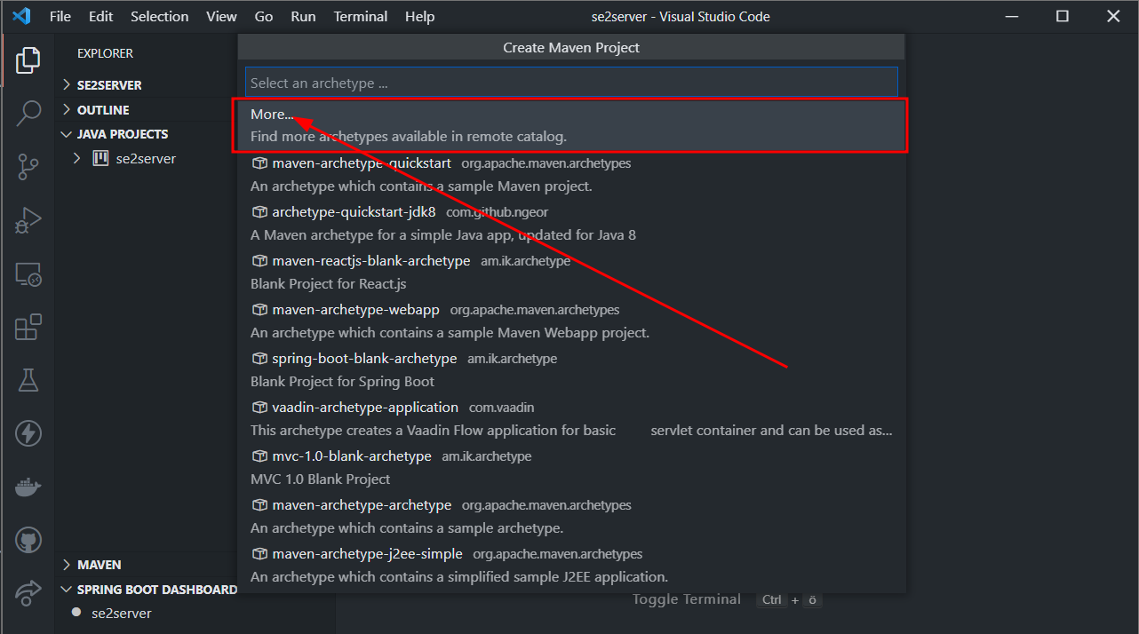Choose maven-archetype-webapp entry
1139x634 pixels.
click(571, 321)
